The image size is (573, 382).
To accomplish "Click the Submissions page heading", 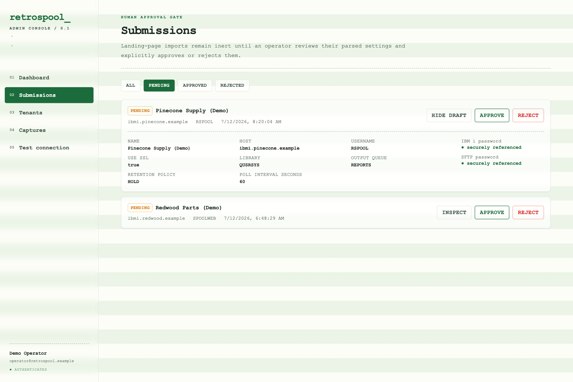I will point(159,31).
